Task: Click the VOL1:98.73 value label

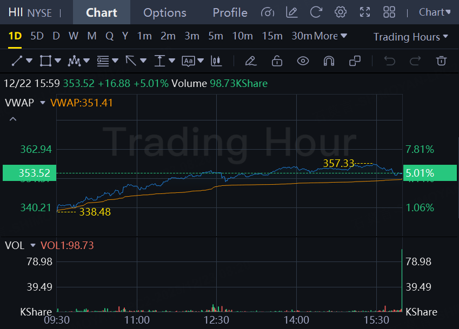Action: tap(67, 245)
